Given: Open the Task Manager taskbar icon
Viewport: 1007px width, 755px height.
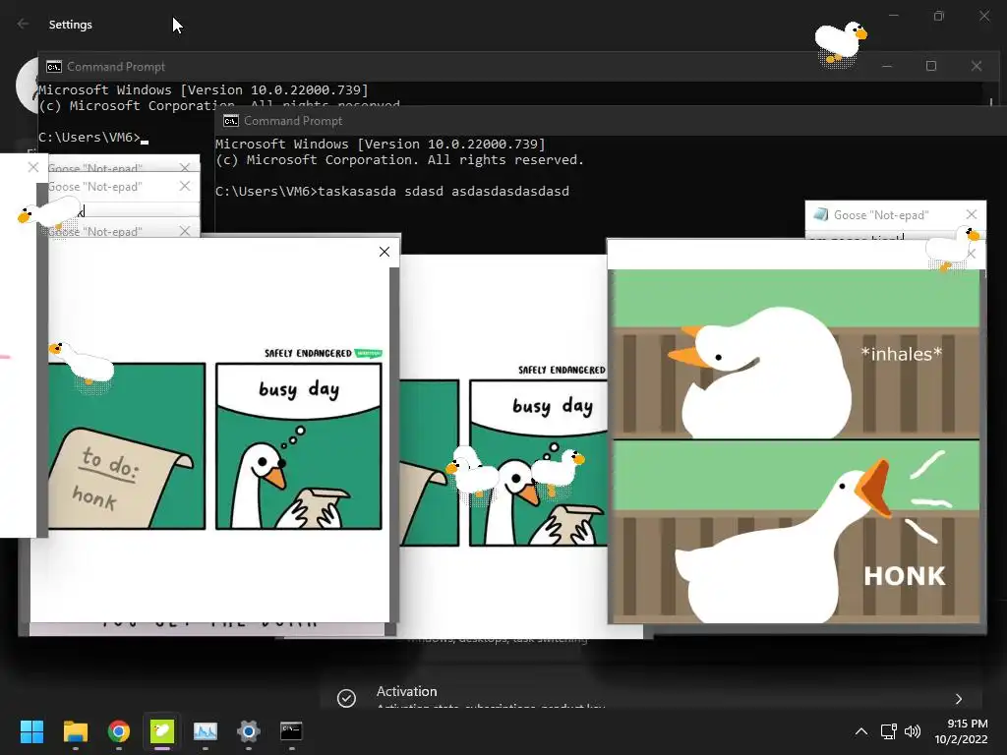Looking at the screenshot, I should pos(205,730).
